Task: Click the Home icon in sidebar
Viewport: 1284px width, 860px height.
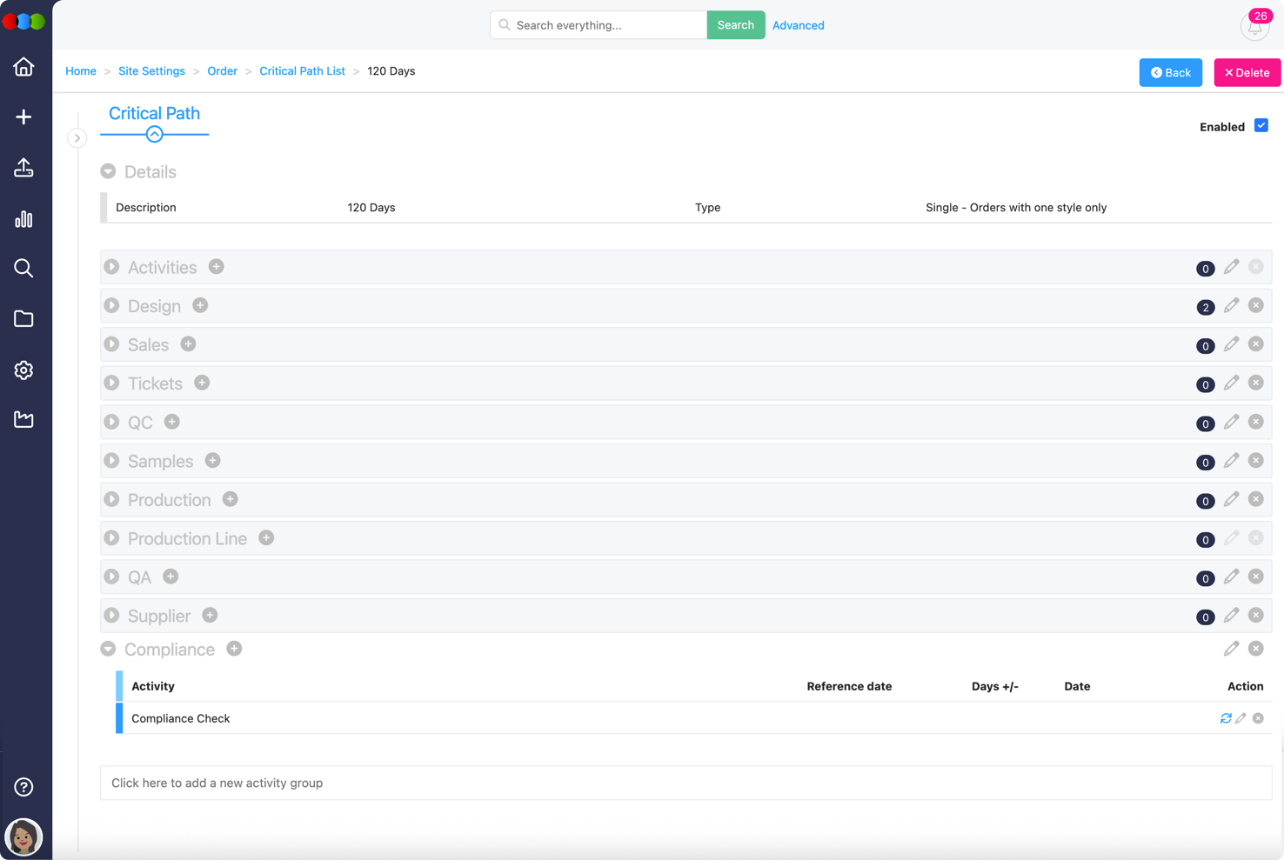Action: [23, 67]
